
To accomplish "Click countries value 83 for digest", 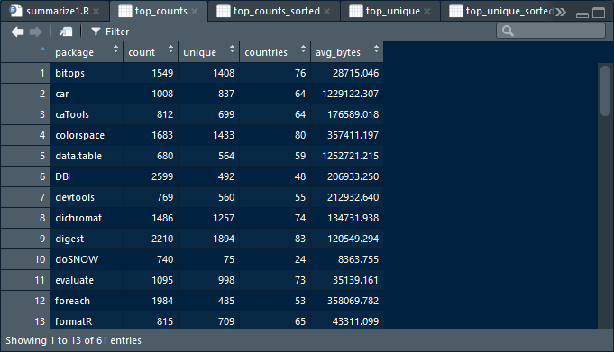I will [x=300, y=239].
